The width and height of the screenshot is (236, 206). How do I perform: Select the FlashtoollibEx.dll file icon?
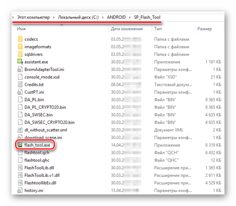[x=20, y=183]
